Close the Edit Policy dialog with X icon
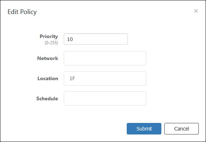206x142 pixels. tap(196, 11)
